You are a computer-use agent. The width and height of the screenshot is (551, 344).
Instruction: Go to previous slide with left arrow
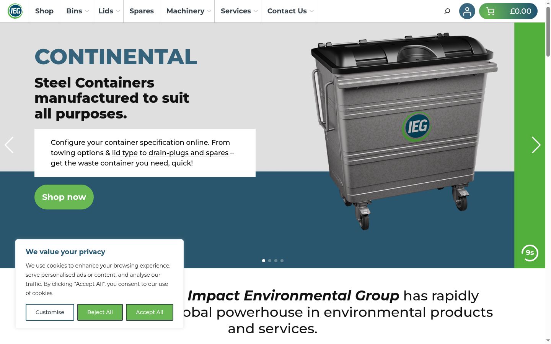pos(9,145)
